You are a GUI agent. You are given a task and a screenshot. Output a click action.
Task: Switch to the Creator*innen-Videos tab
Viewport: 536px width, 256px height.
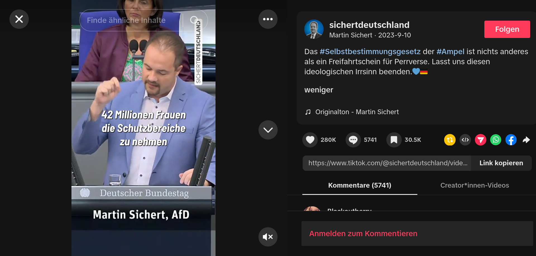pyautogui.click(x=475, y=185)
